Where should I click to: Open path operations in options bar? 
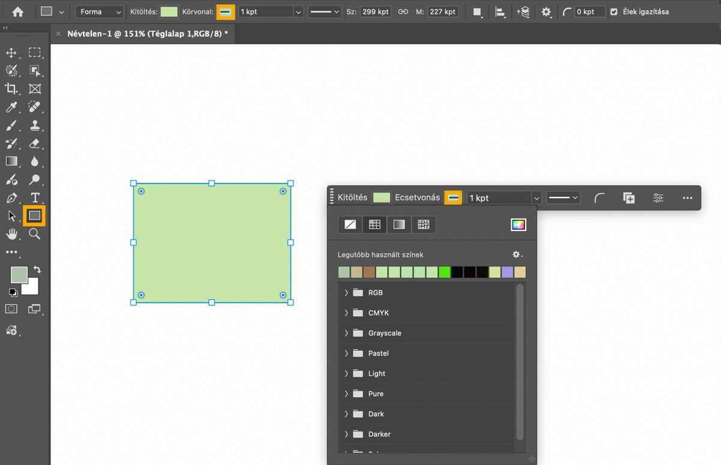coord(478,12)
